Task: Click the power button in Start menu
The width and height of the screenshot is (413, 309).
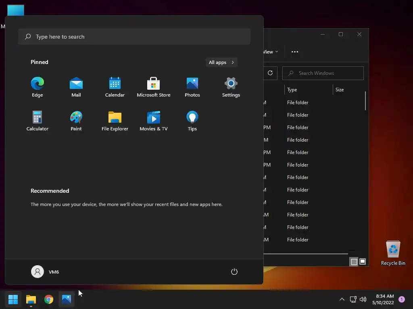Action: [x=234, y=272]
